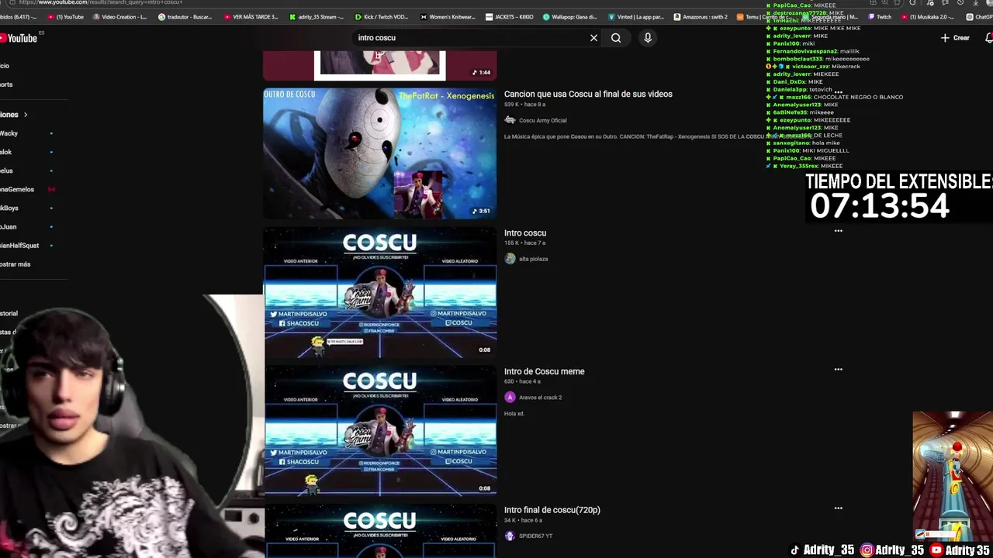The height and width of the screenshot is (558, 993).
Task: Open the 'Intro de Coscu meme' video title
Action: 545,371
